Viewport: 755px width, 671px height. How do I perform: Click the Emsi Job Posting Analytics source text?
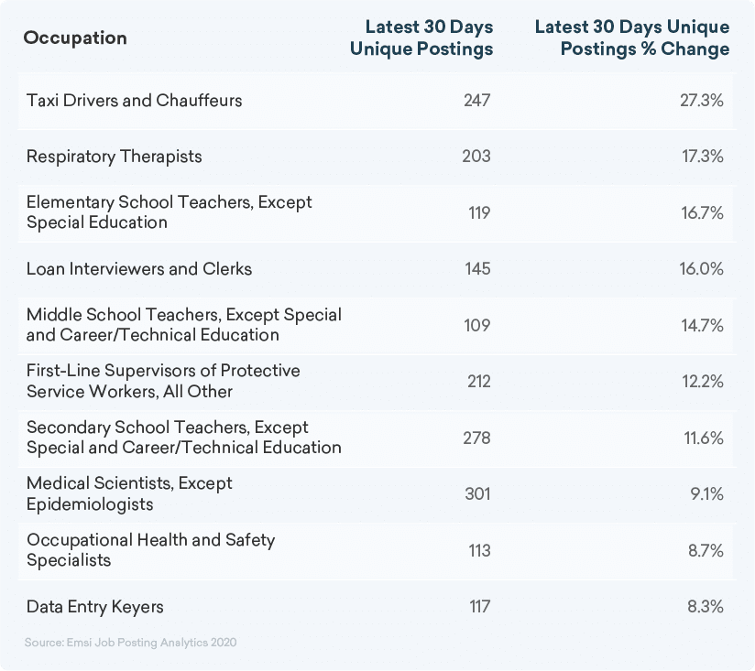[x=131, y=643]
